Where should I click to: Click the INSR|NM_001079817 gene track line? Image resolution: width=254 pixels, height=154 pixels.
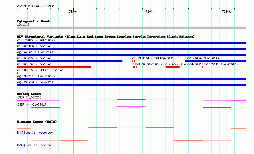[x=131, y=107]
